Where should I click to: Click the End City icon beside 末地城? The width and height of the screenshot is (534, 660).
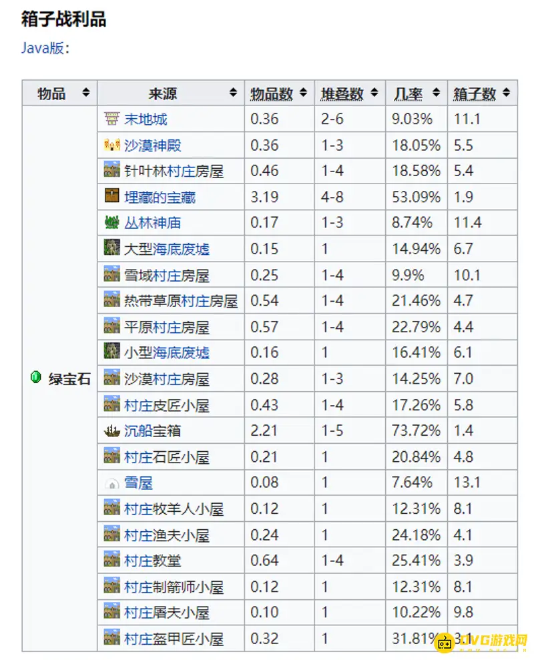112,119
